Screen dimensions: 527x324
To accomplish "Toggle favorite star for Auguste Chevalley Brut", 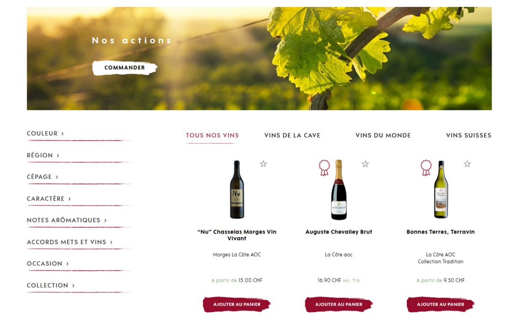I will pyautogui.click(x=365, y=164).
